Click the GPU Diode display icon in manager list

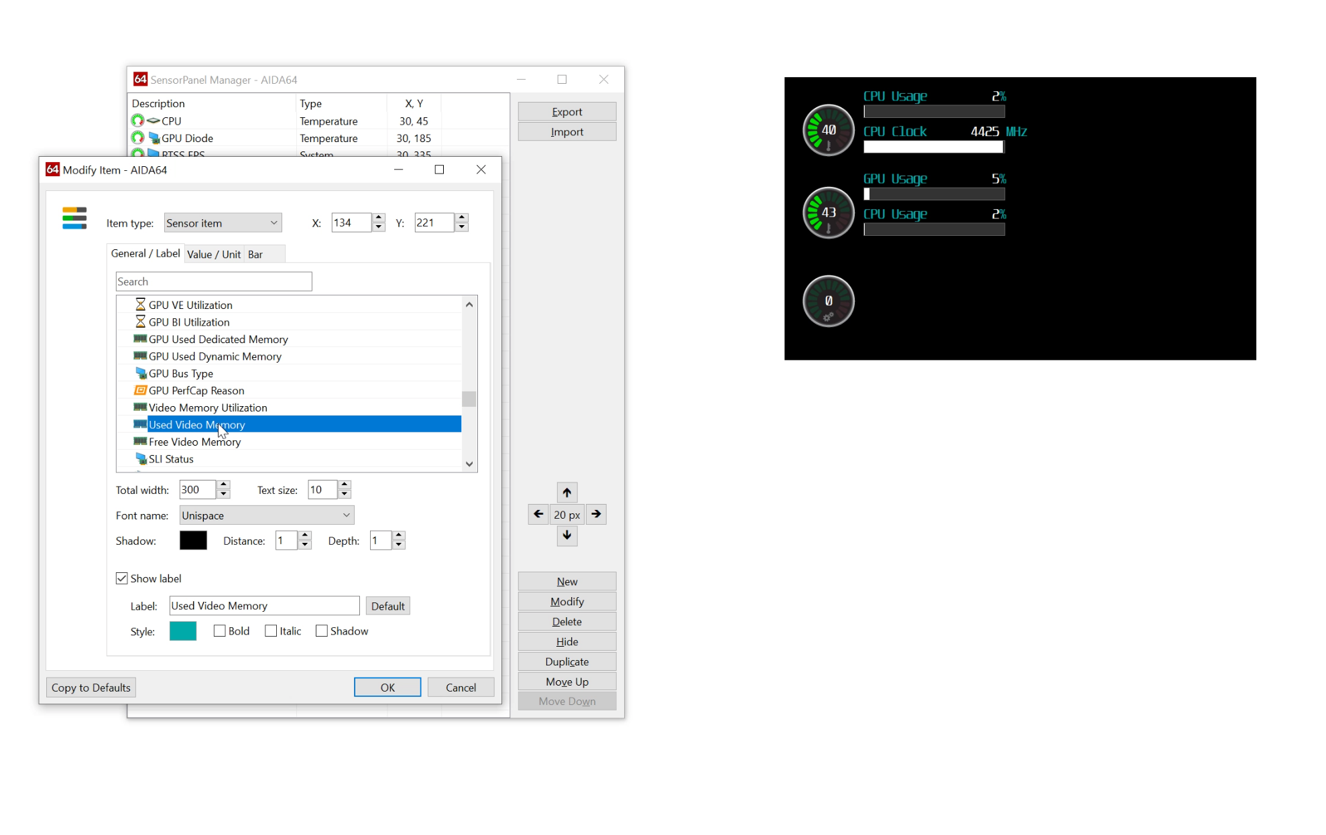(154, 138)
